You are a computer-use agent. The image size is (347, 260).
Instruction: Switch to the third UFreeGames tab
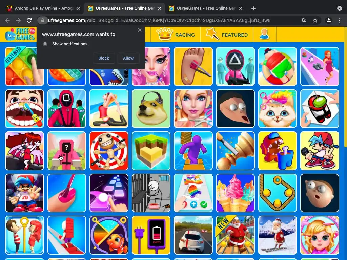[x=206, y=8]
